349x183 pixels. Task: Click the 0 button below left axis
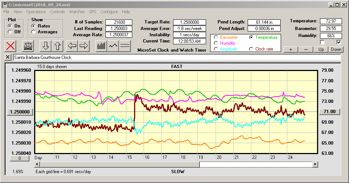pos(19,158)
